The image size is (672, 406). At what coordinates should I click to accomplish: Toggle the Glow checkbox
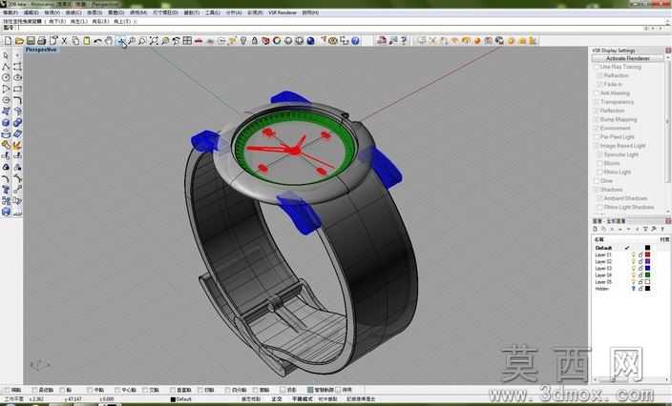point(596,181)
